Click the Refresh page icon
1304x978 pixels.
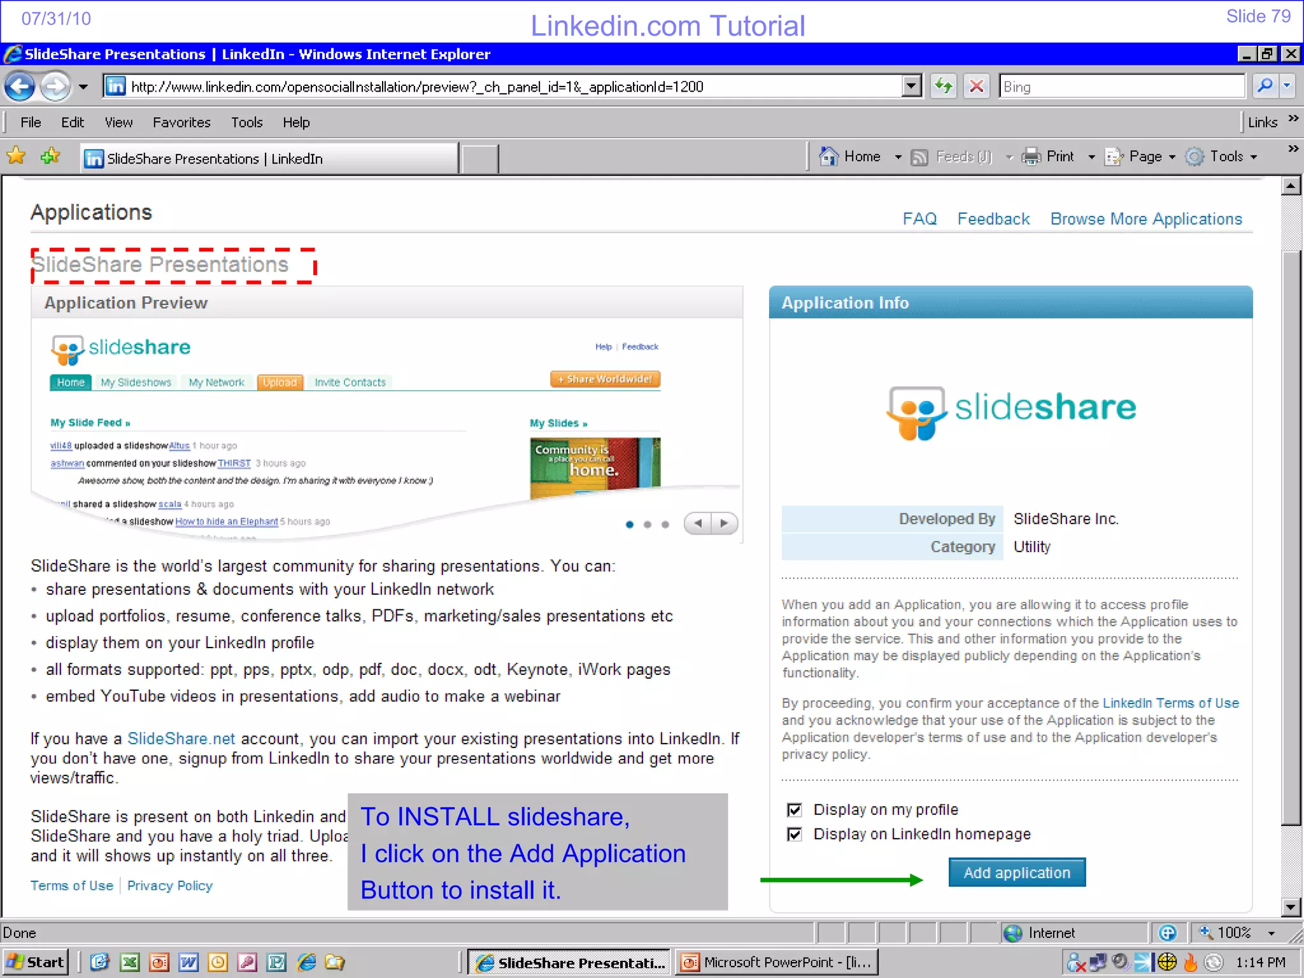tap(944, 86)
